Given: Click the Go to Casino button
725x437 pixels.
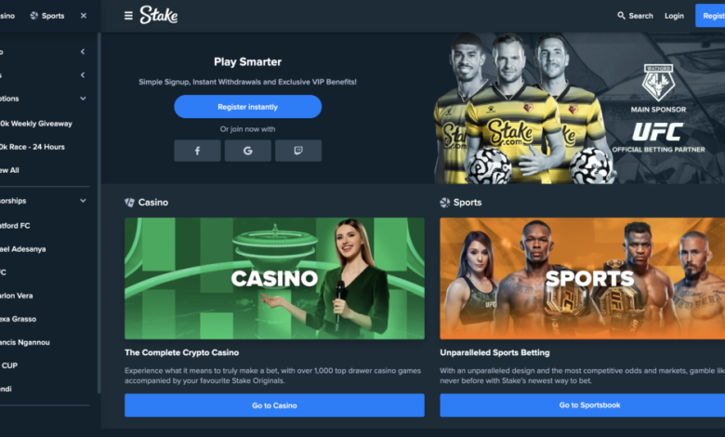Looking at the screenshot, I should (274, 405).
